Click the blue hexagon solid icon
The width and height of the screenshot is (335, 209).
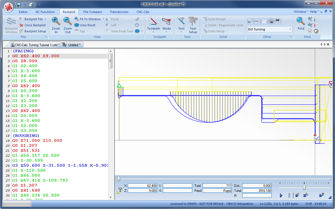[137, 31]
